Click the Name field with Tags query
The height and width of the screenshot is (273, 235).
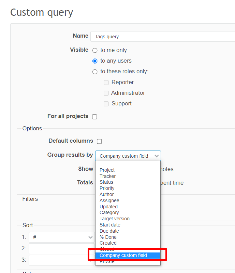tap(162, 37)
